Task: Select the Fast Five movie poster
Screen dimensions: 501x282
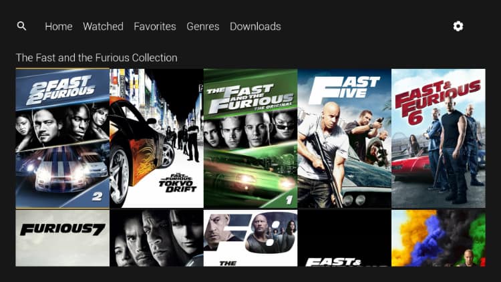Action: pyautogui.click(x=345, y=138)
